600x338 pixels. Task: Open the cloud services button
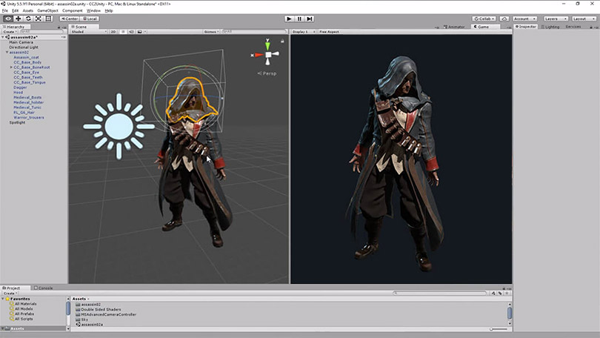pyautogui.click(x=504, y=19)
